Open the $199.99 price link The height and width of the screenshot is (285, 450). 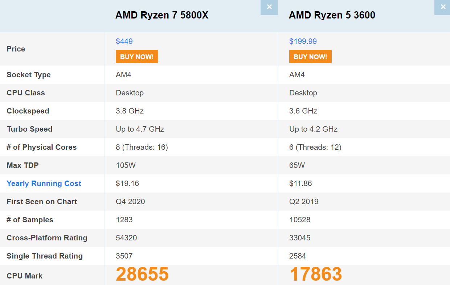coord(303,41)
